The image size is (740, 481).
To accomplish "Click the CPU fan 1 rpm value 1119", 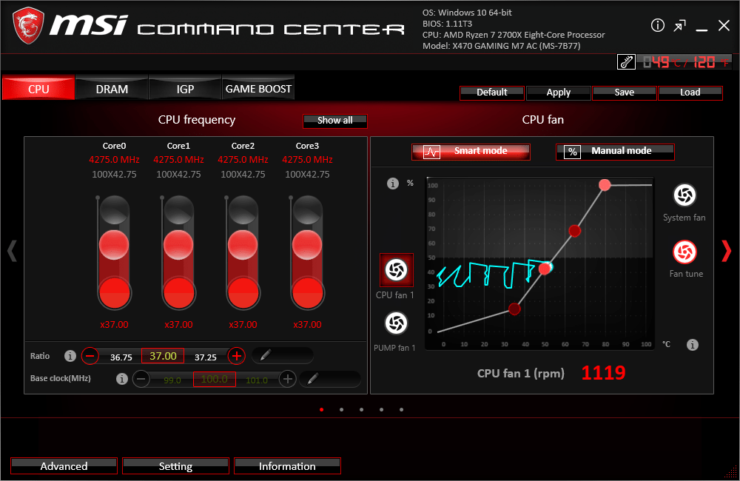I will pos(603,373).
